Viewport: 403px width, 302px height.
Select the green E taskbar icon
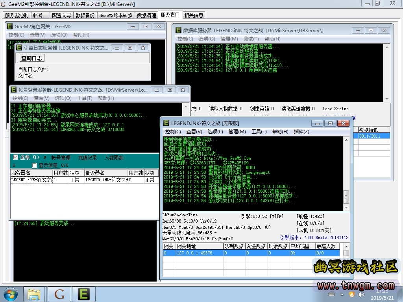click(84, 294)
